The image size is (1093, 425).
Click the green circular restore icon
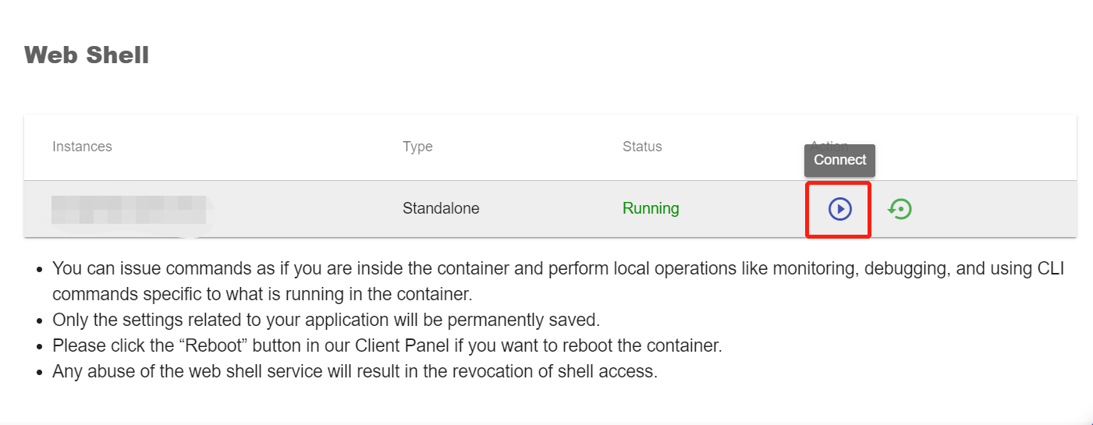tap(900, 209)
